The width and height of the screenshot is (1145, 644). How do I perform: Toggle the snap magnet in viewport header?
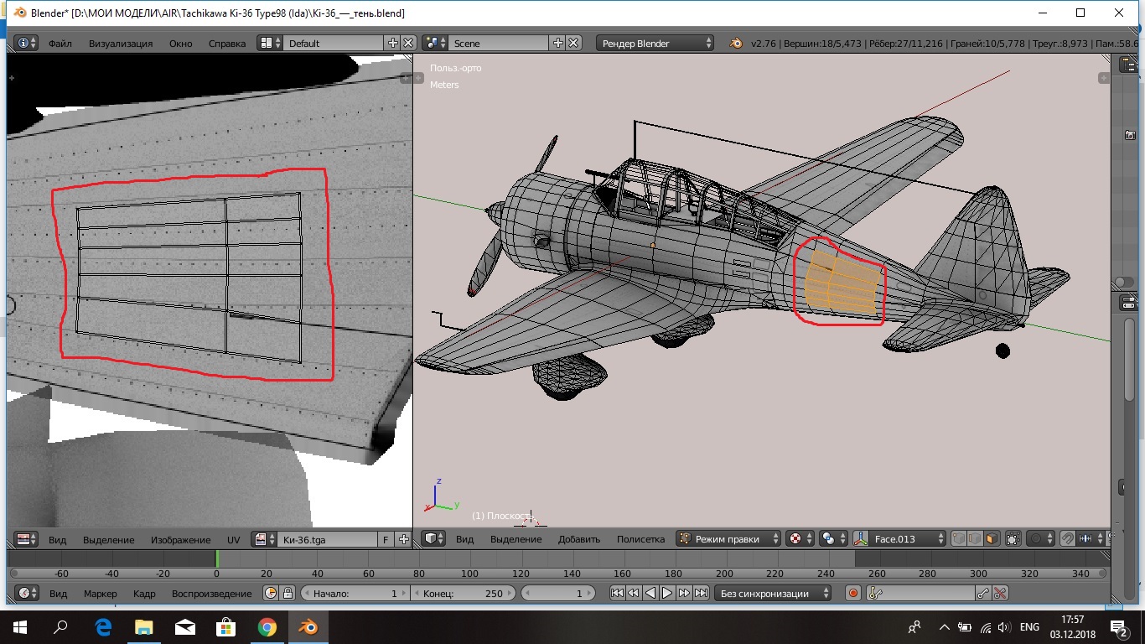[x=1067, y=539]
